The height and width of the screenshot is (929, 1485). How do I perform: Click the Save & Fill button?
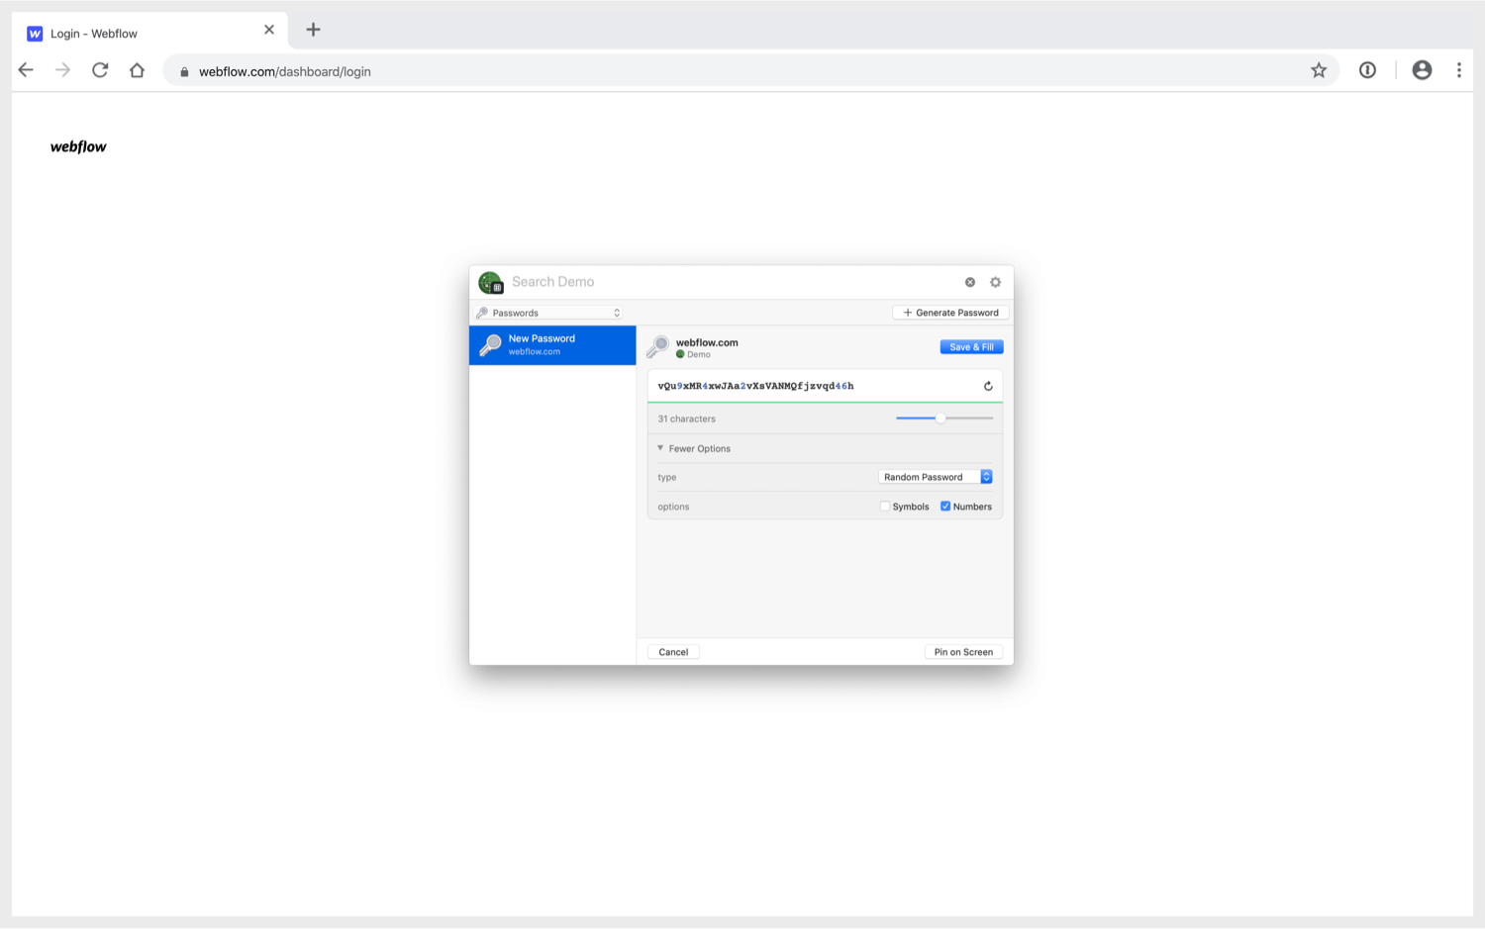click(971, 347)
